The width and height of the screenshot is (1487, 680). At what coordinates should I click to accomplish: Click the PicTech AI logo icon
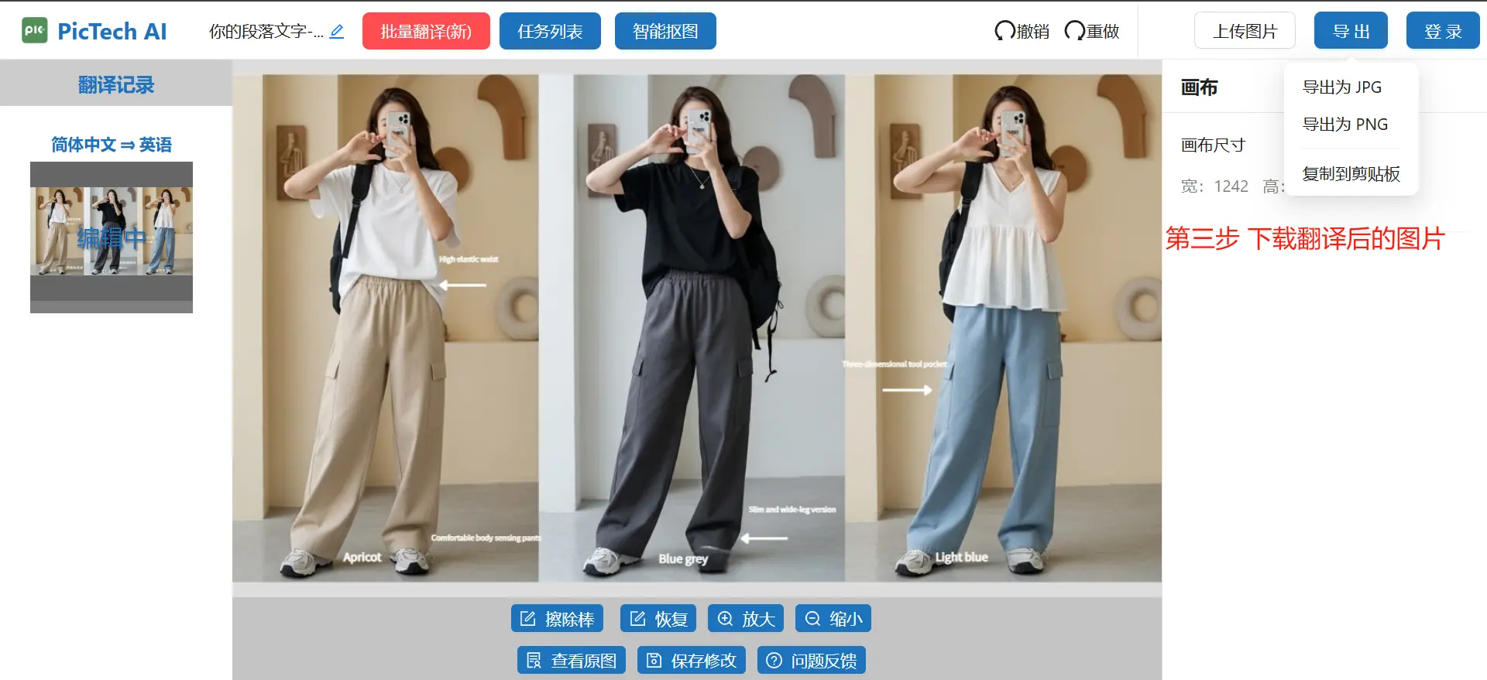click(34, 31)
